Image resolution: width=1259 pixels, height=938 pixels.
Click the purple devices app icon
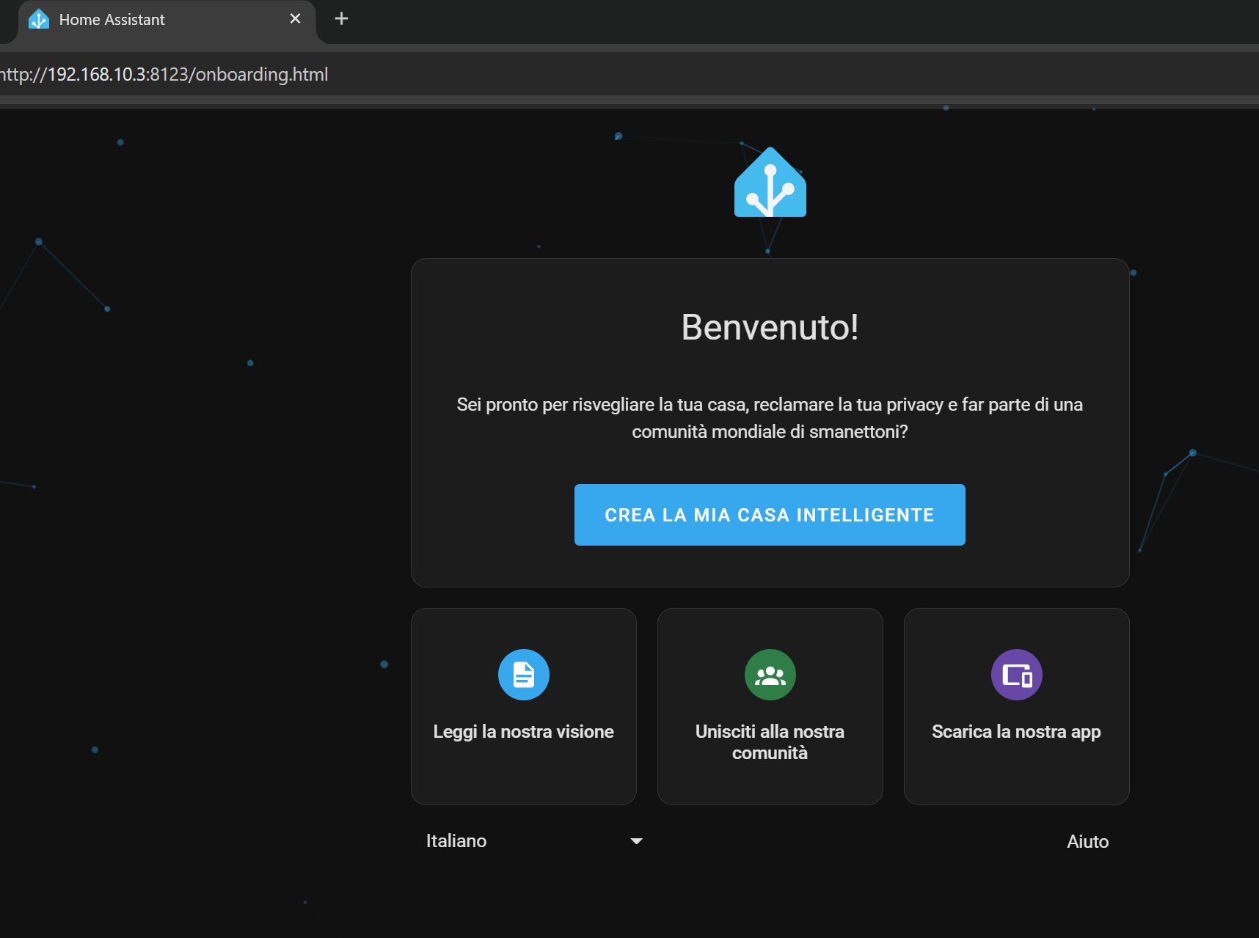(1017, 675)
